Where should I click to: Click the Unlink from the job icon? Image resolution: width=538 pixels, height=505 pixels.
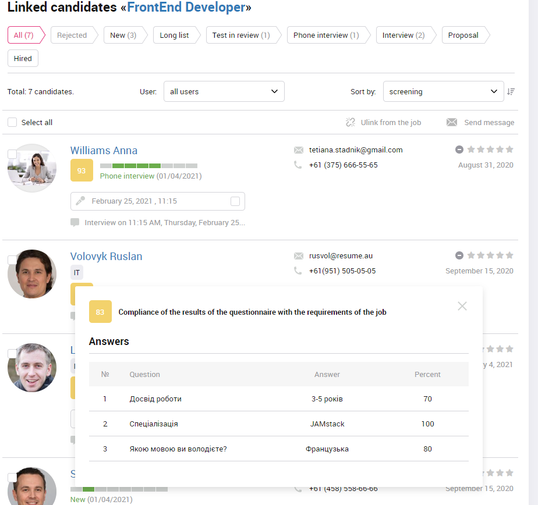tap(351, 122)
